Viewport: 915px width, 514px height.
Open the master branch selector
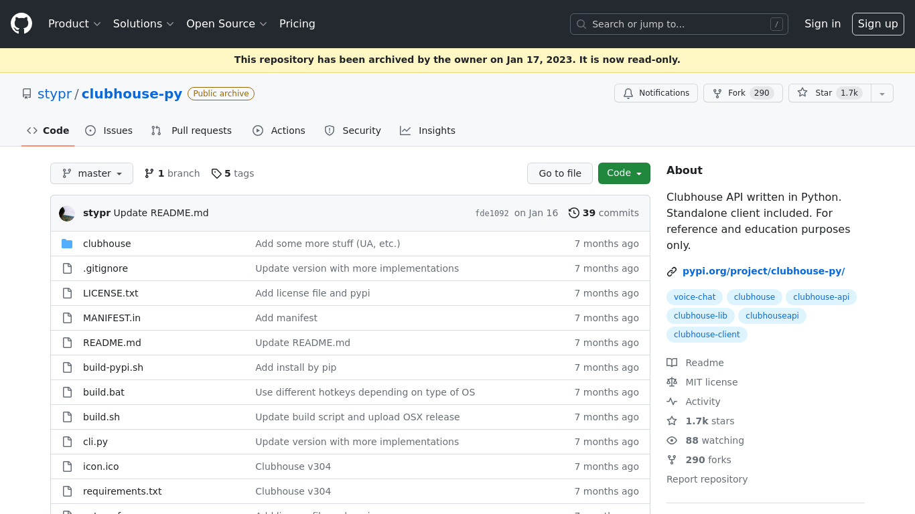tap(92, 173)
